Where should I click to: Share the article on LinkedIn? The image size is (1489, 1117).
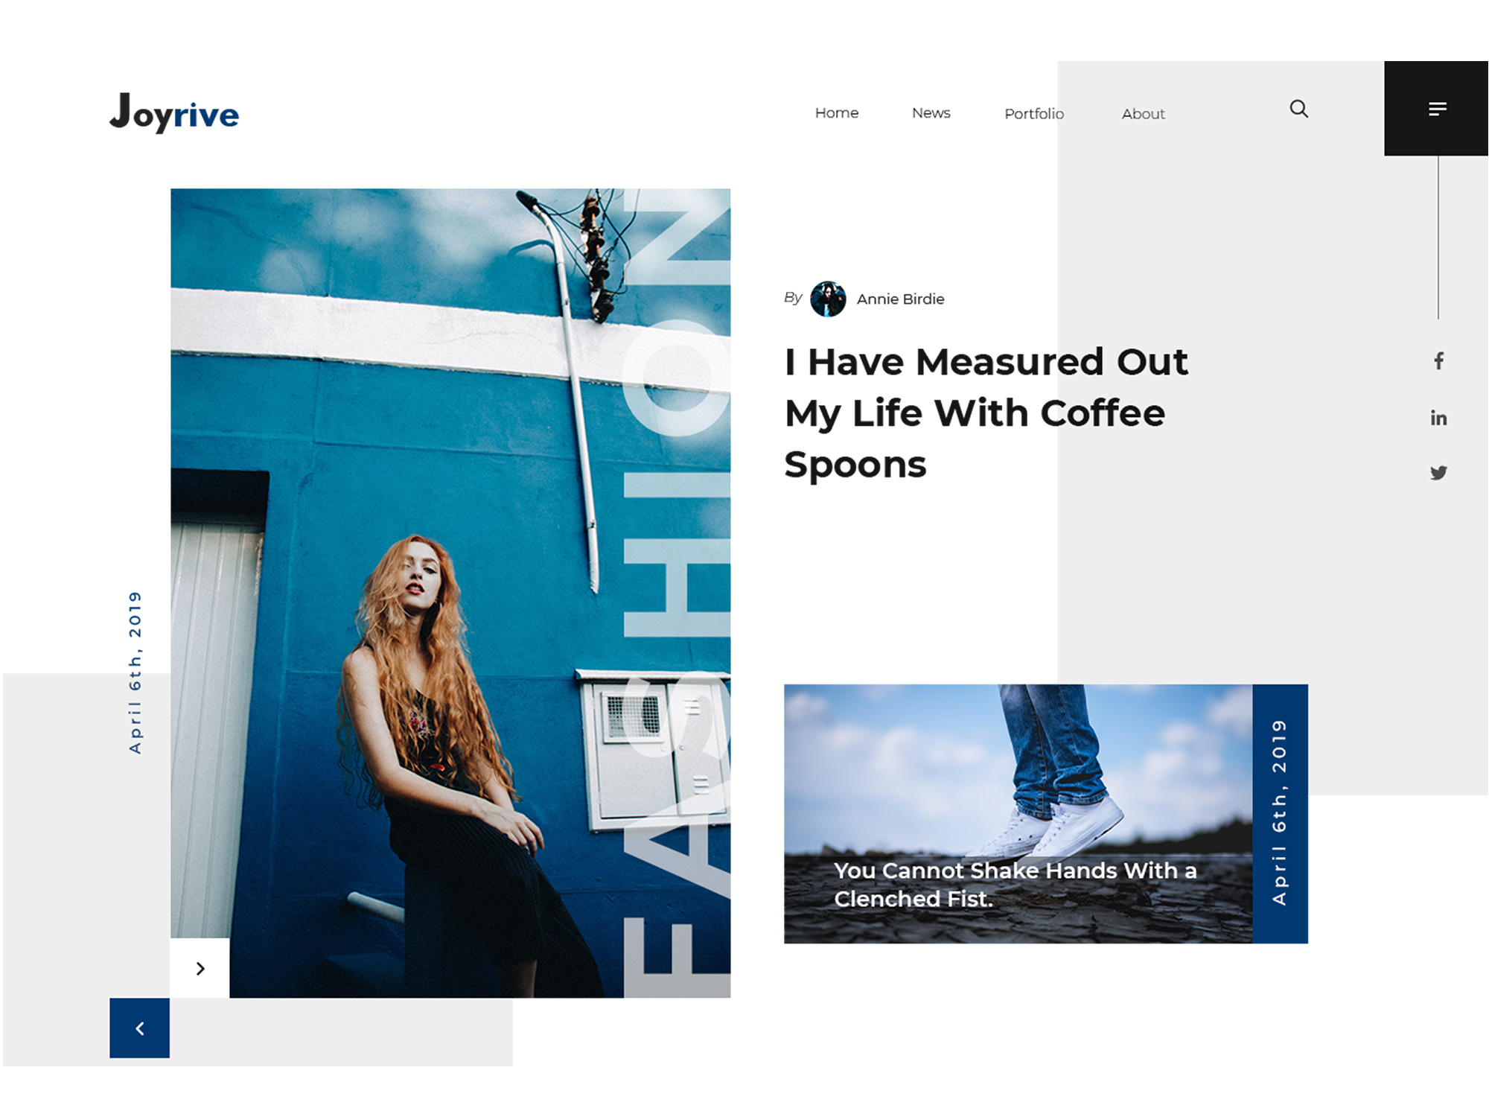(x=1439, y=418)
